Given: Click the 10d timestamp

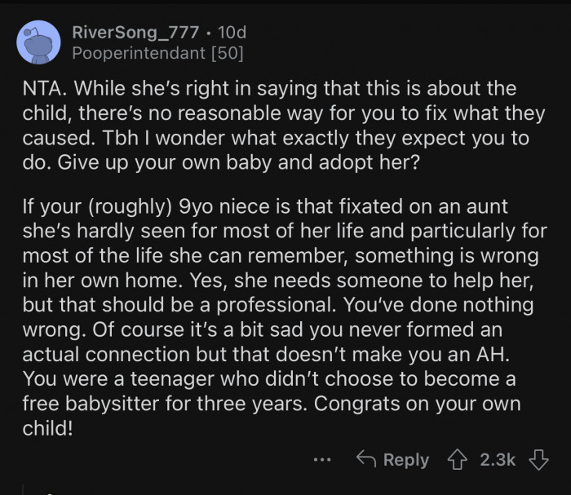Looking at the screenshot, I should tap(232, 33).
